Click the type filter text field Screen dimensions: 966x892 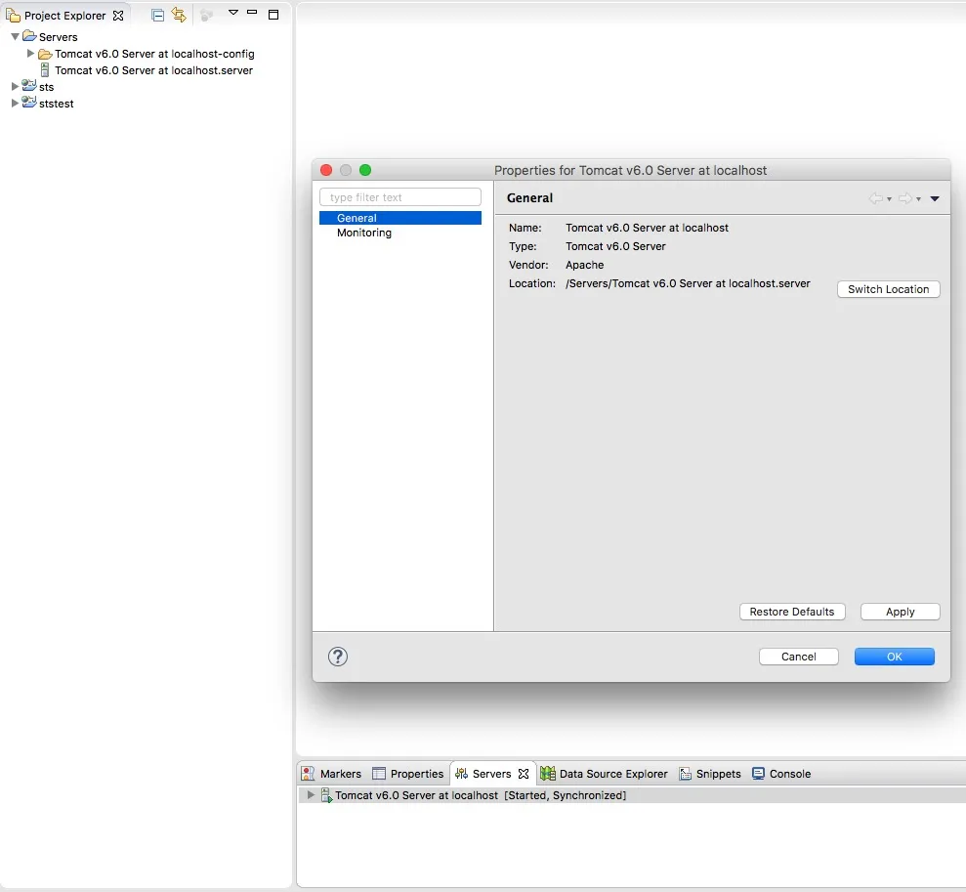point(399,197)
